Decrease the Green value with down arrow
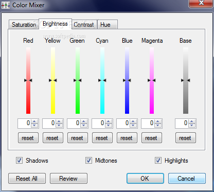 pyautogui.click(x=84, y=125)
